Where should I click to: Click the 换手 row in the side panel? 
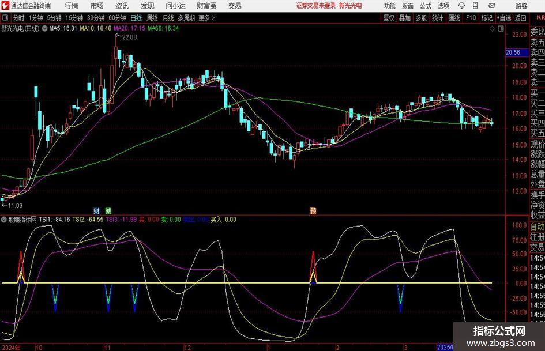tap(538, 195)
